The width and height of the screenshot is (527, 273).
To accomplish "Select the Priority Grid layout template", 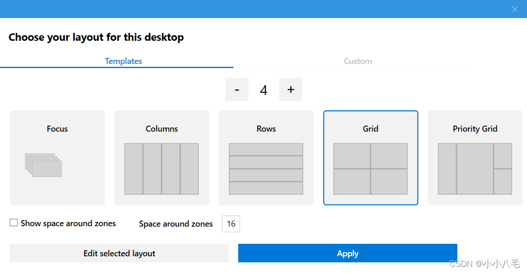I will pyautogui.click(x=475, y=158).
